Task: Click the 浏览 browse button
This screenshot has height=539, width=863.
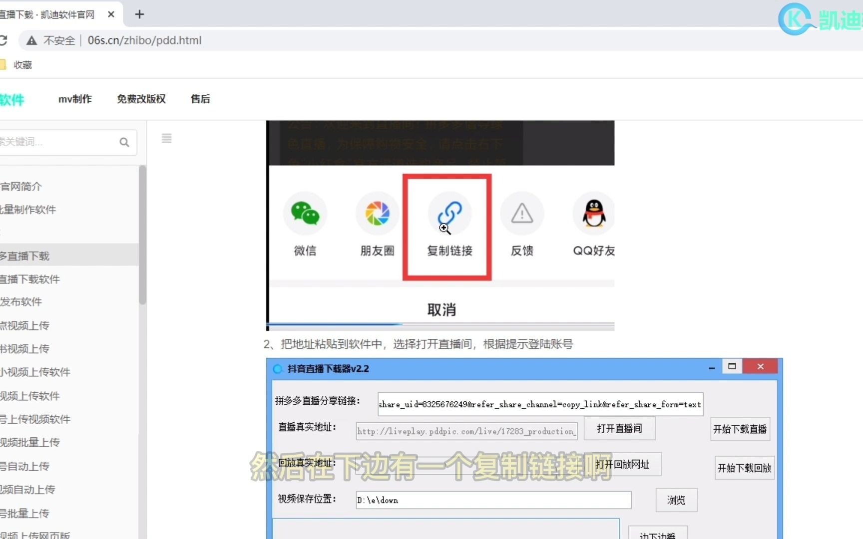Action: (x=676, y=500)
